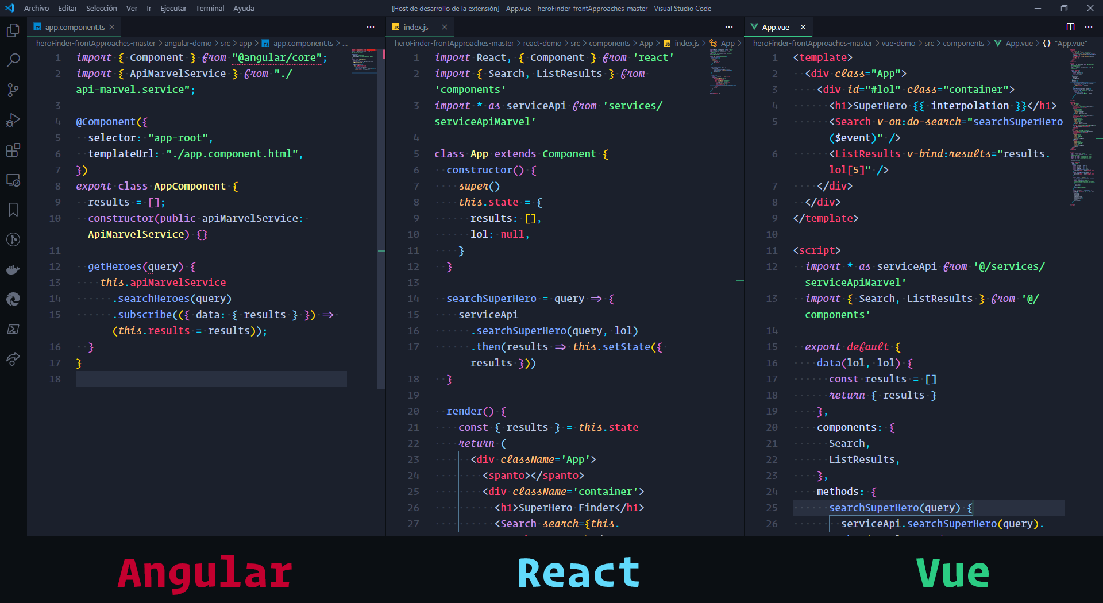Screen dimensions: 1103x603
Task: Click '<script>' tag in Vue editor
Action: point(817,250)
